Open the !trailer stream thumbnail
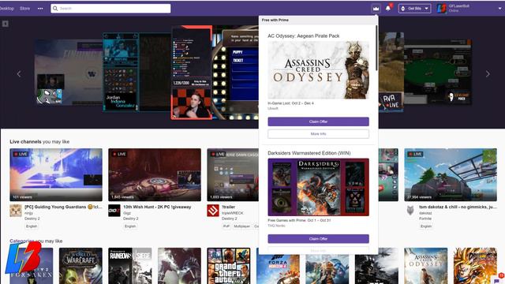Screen dimensions: 505x284 [x=233, y=174]
